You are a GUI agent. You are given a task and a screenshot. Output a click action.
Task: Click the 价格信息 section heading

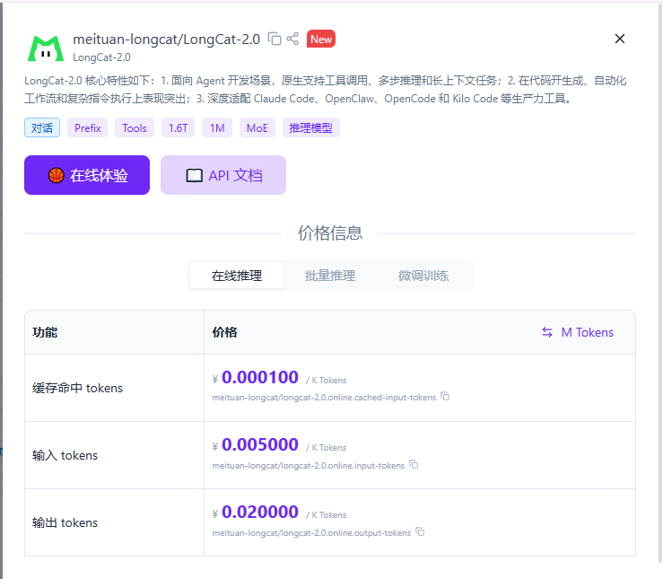[x=330, y=233]
